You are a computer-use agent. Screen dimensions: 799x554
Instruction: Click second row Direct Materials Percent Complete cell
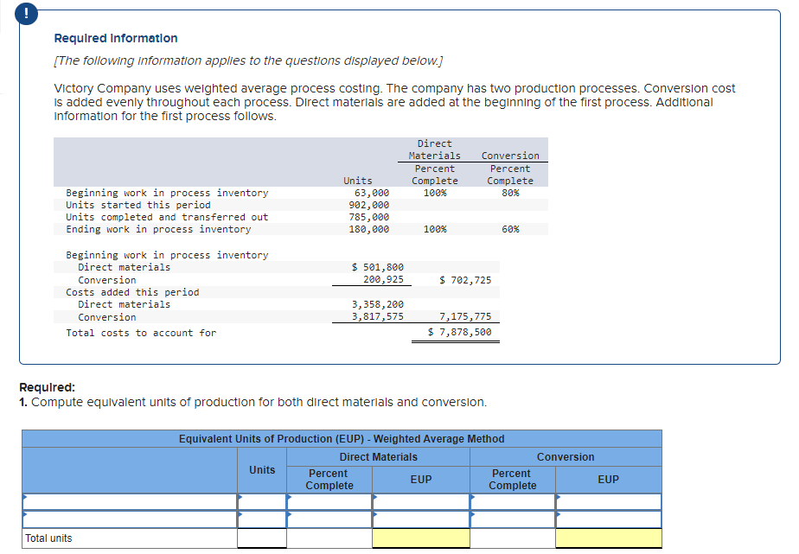click(328, 518)
